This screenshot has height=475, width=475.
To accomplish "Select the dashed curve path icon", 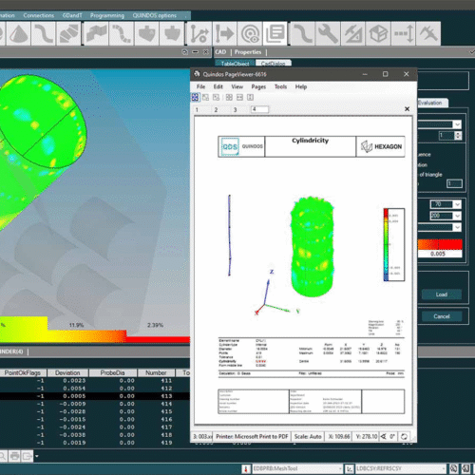I will (x=122, y=33).
